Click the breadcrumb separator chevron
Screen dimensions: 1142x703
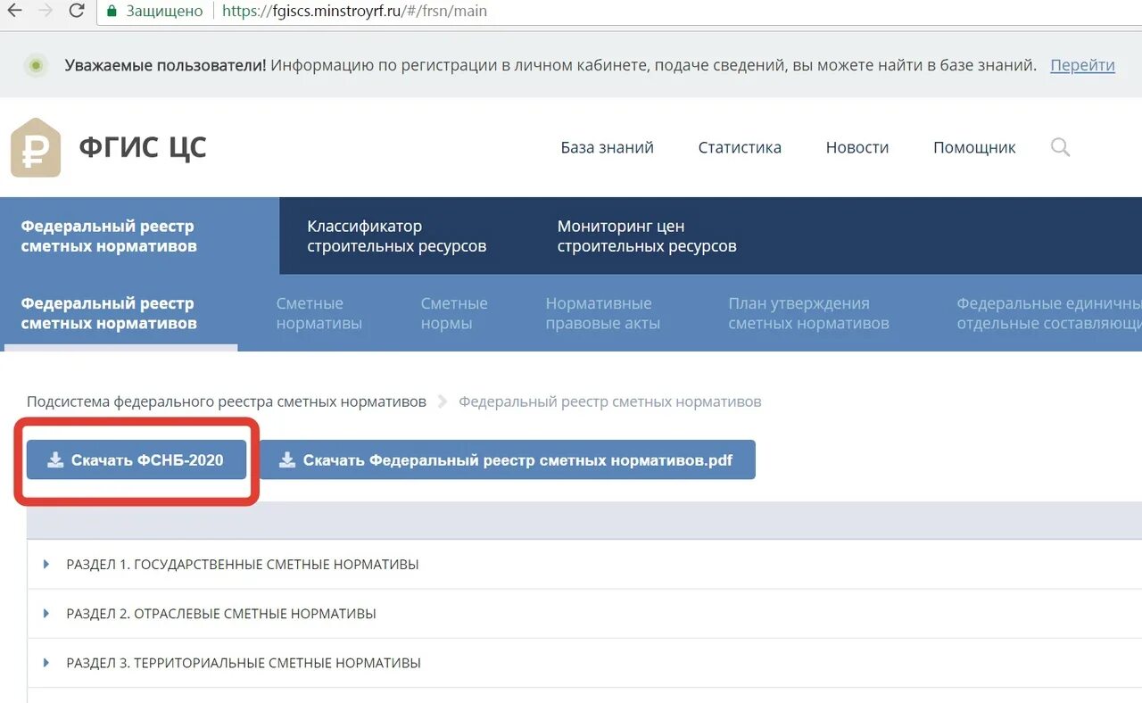[x=443, y=401]
